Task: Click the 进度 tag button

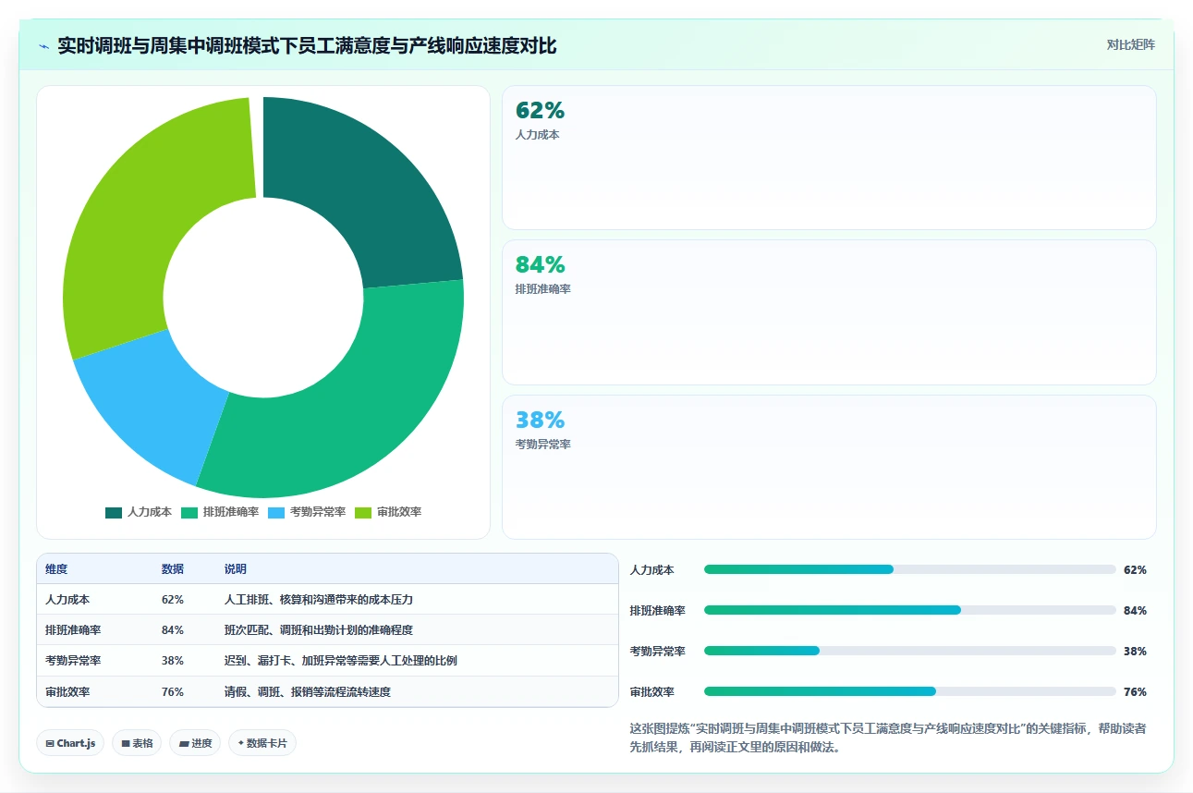Action: tap(195, 743)
